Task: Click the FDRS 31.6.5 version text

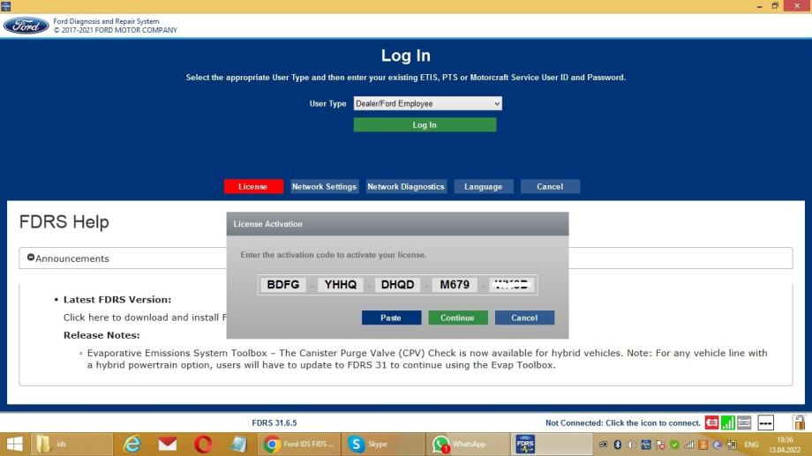Action: [274, 422]
